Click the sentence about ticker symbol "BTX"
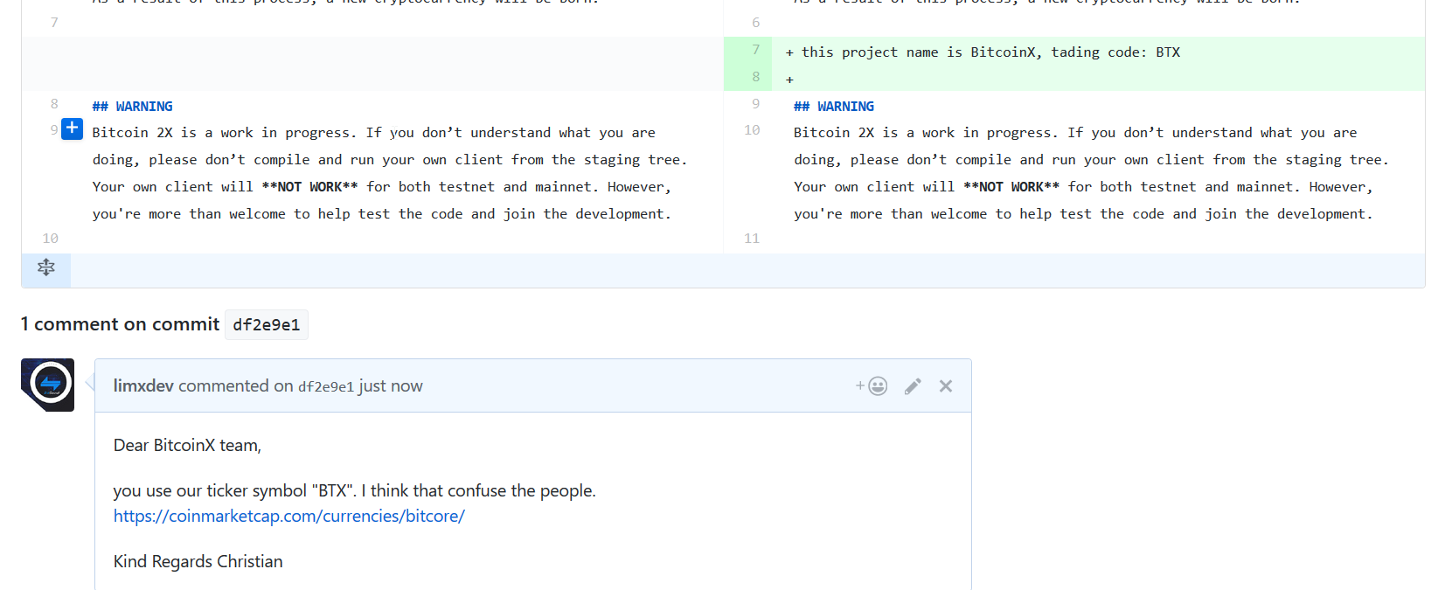Image resolution: width=1445 pixels, height=590 pixels. (x=355, y=490)
